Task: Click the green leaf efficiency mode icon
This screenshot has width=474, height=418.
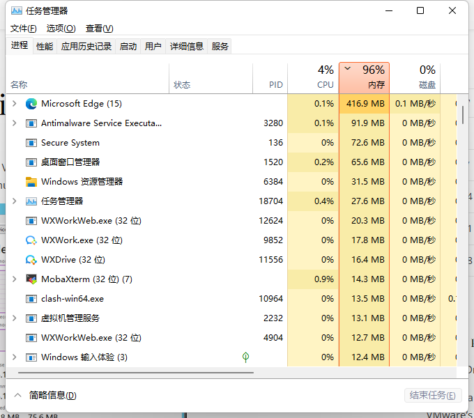Action: 245,357
